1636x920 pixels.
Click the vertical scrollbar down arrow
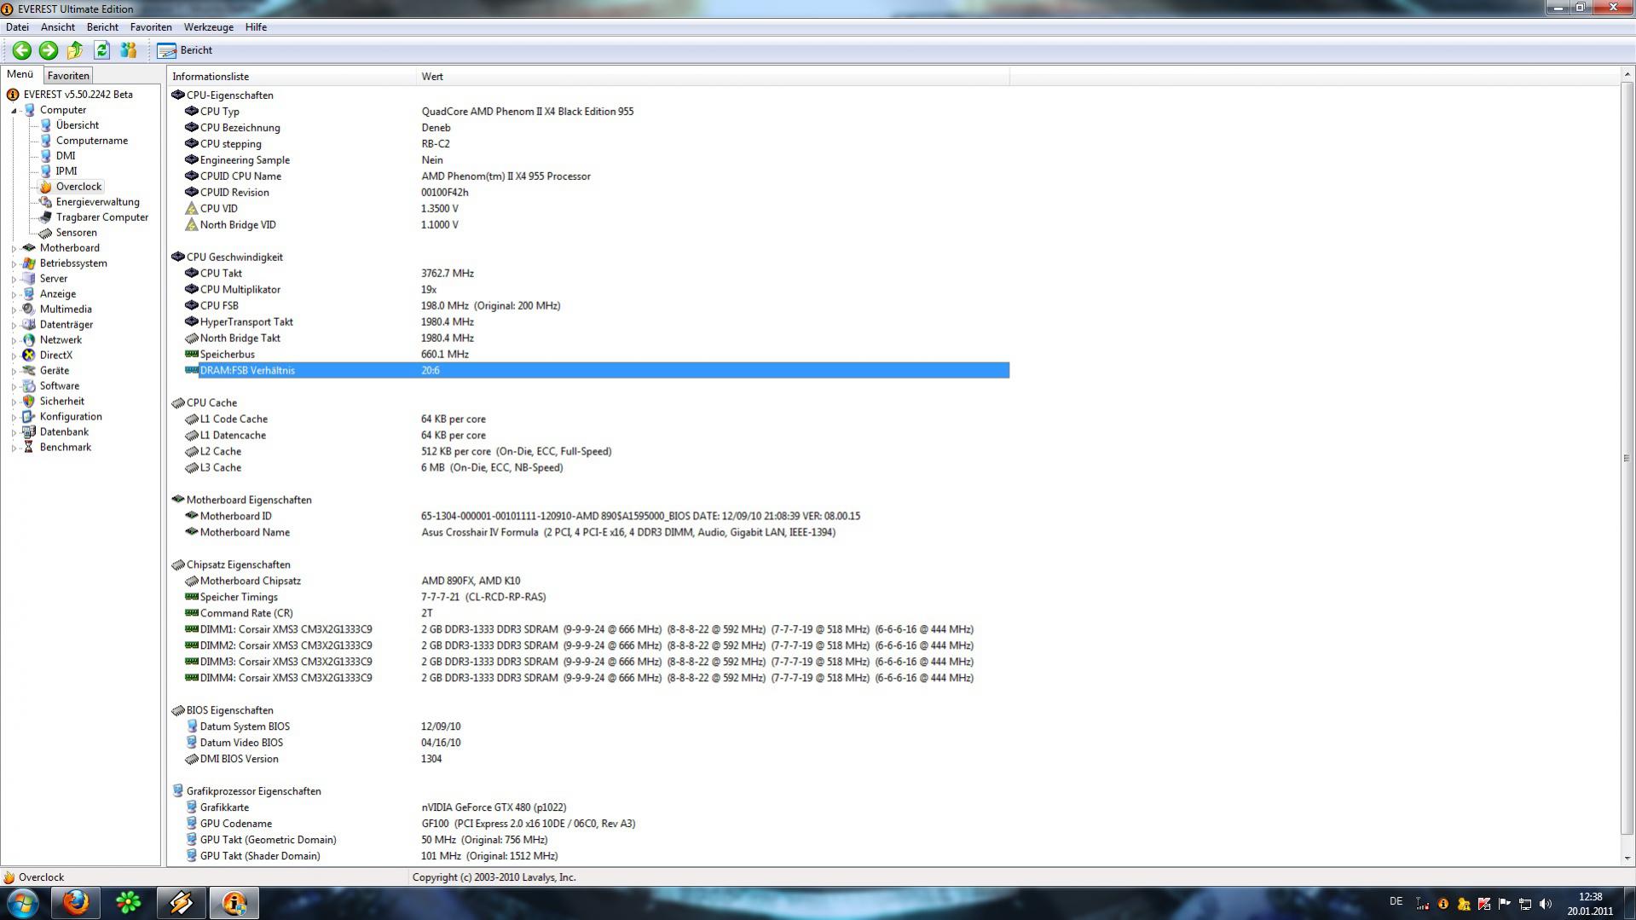coord(1627,859)
